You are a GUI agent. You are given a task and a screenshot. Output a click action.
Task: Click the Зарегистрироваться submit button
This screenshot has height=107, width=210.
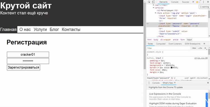[24, 67]
